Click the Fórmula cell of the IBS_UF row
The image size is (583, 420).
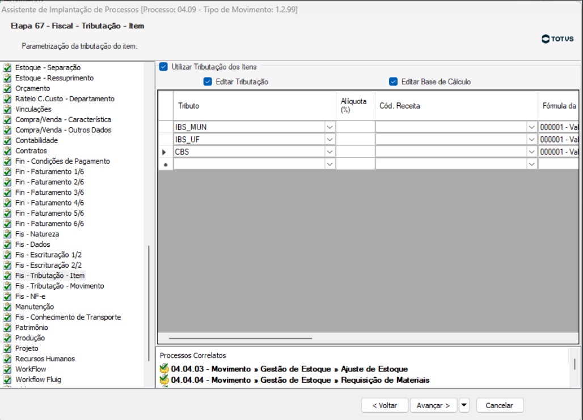(x=559, y=139)
